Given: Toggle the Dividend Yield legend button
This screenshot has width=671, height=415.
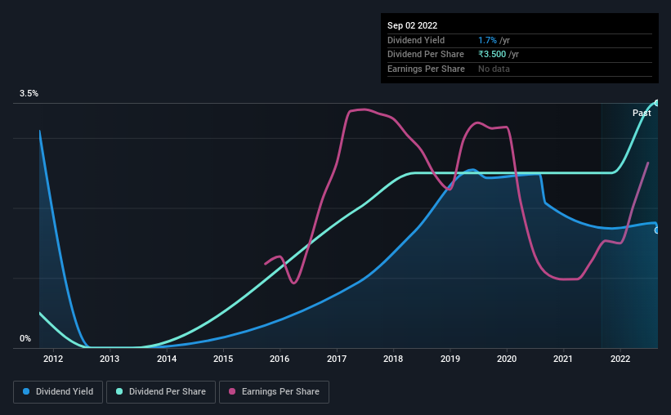Looking at the screenshot, I should point(58,392).
